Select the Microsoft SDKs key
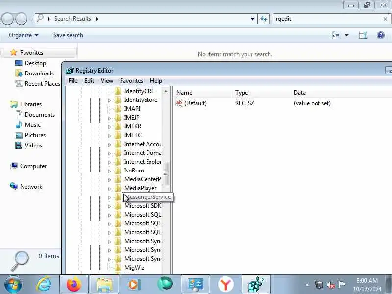The image size is (392, 294). [143, 206]
